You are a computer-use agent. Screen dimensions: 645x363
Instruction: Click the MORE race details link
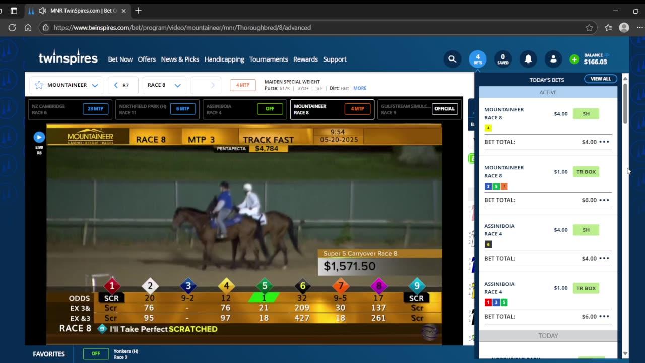360,88
